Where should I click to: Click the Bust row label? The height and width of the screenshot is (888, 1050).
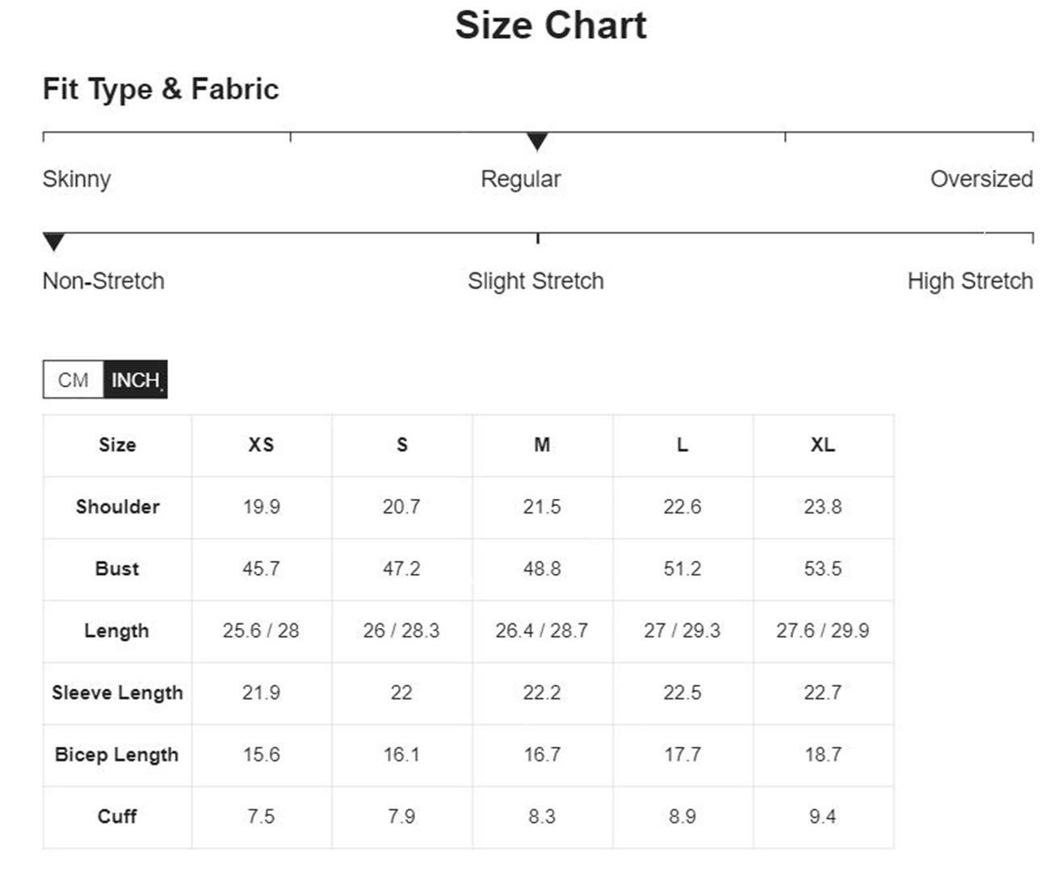(x=117, y=569)
